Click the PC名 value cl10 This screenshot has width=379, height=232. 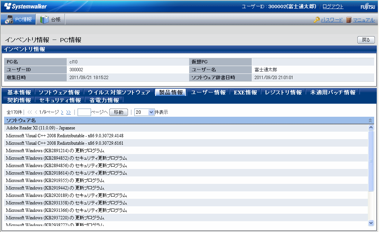pyautogui.click(x=73, y=62)
